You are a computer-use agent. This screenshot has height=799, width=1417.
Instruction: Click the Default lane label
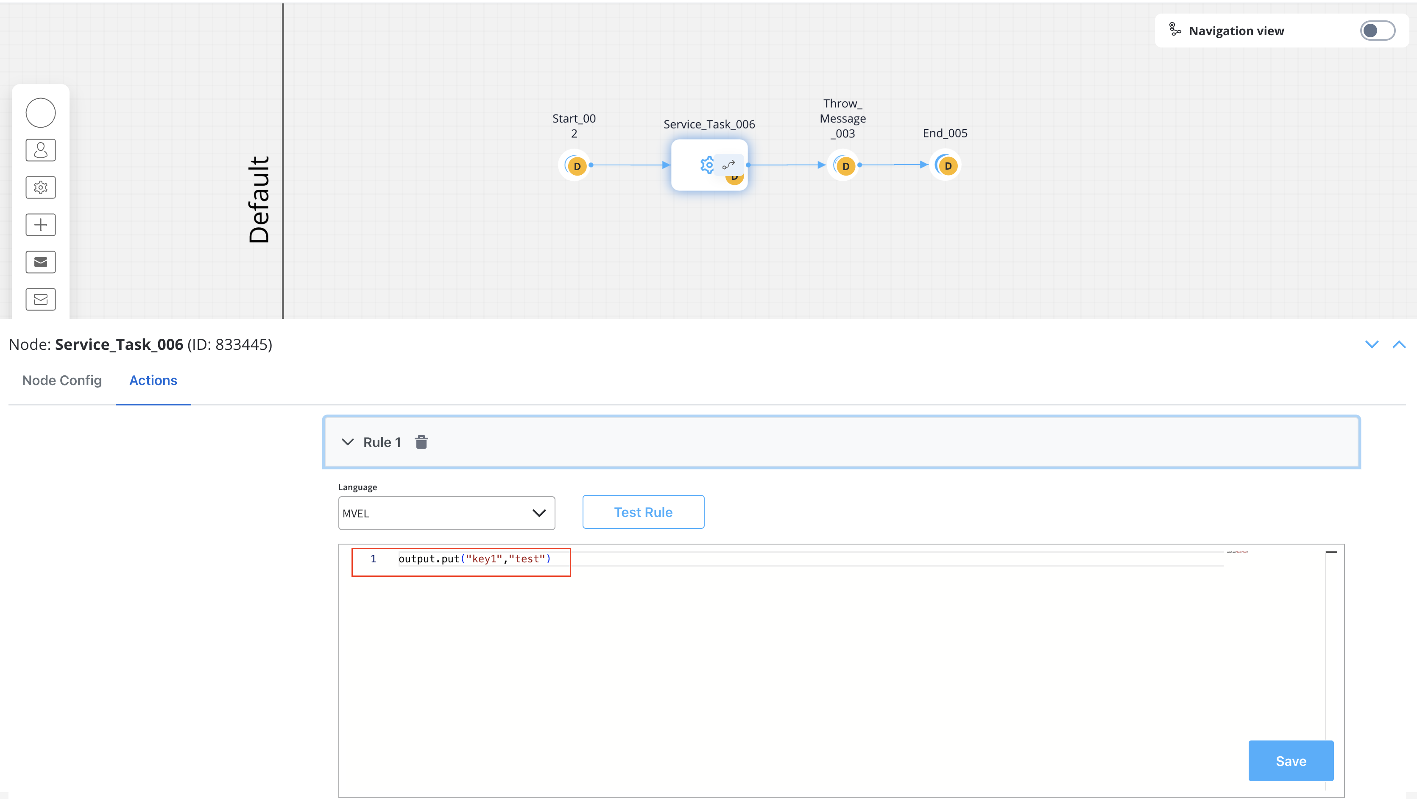click(259, 199)
